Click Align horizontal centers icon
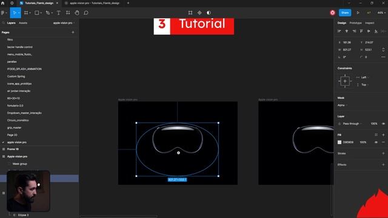The width and height of the screenshot is (388, 218). pos(347,31)
